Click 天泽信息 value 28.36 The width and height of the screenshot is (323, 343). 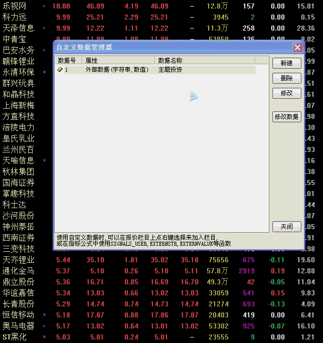coord(306,28)
